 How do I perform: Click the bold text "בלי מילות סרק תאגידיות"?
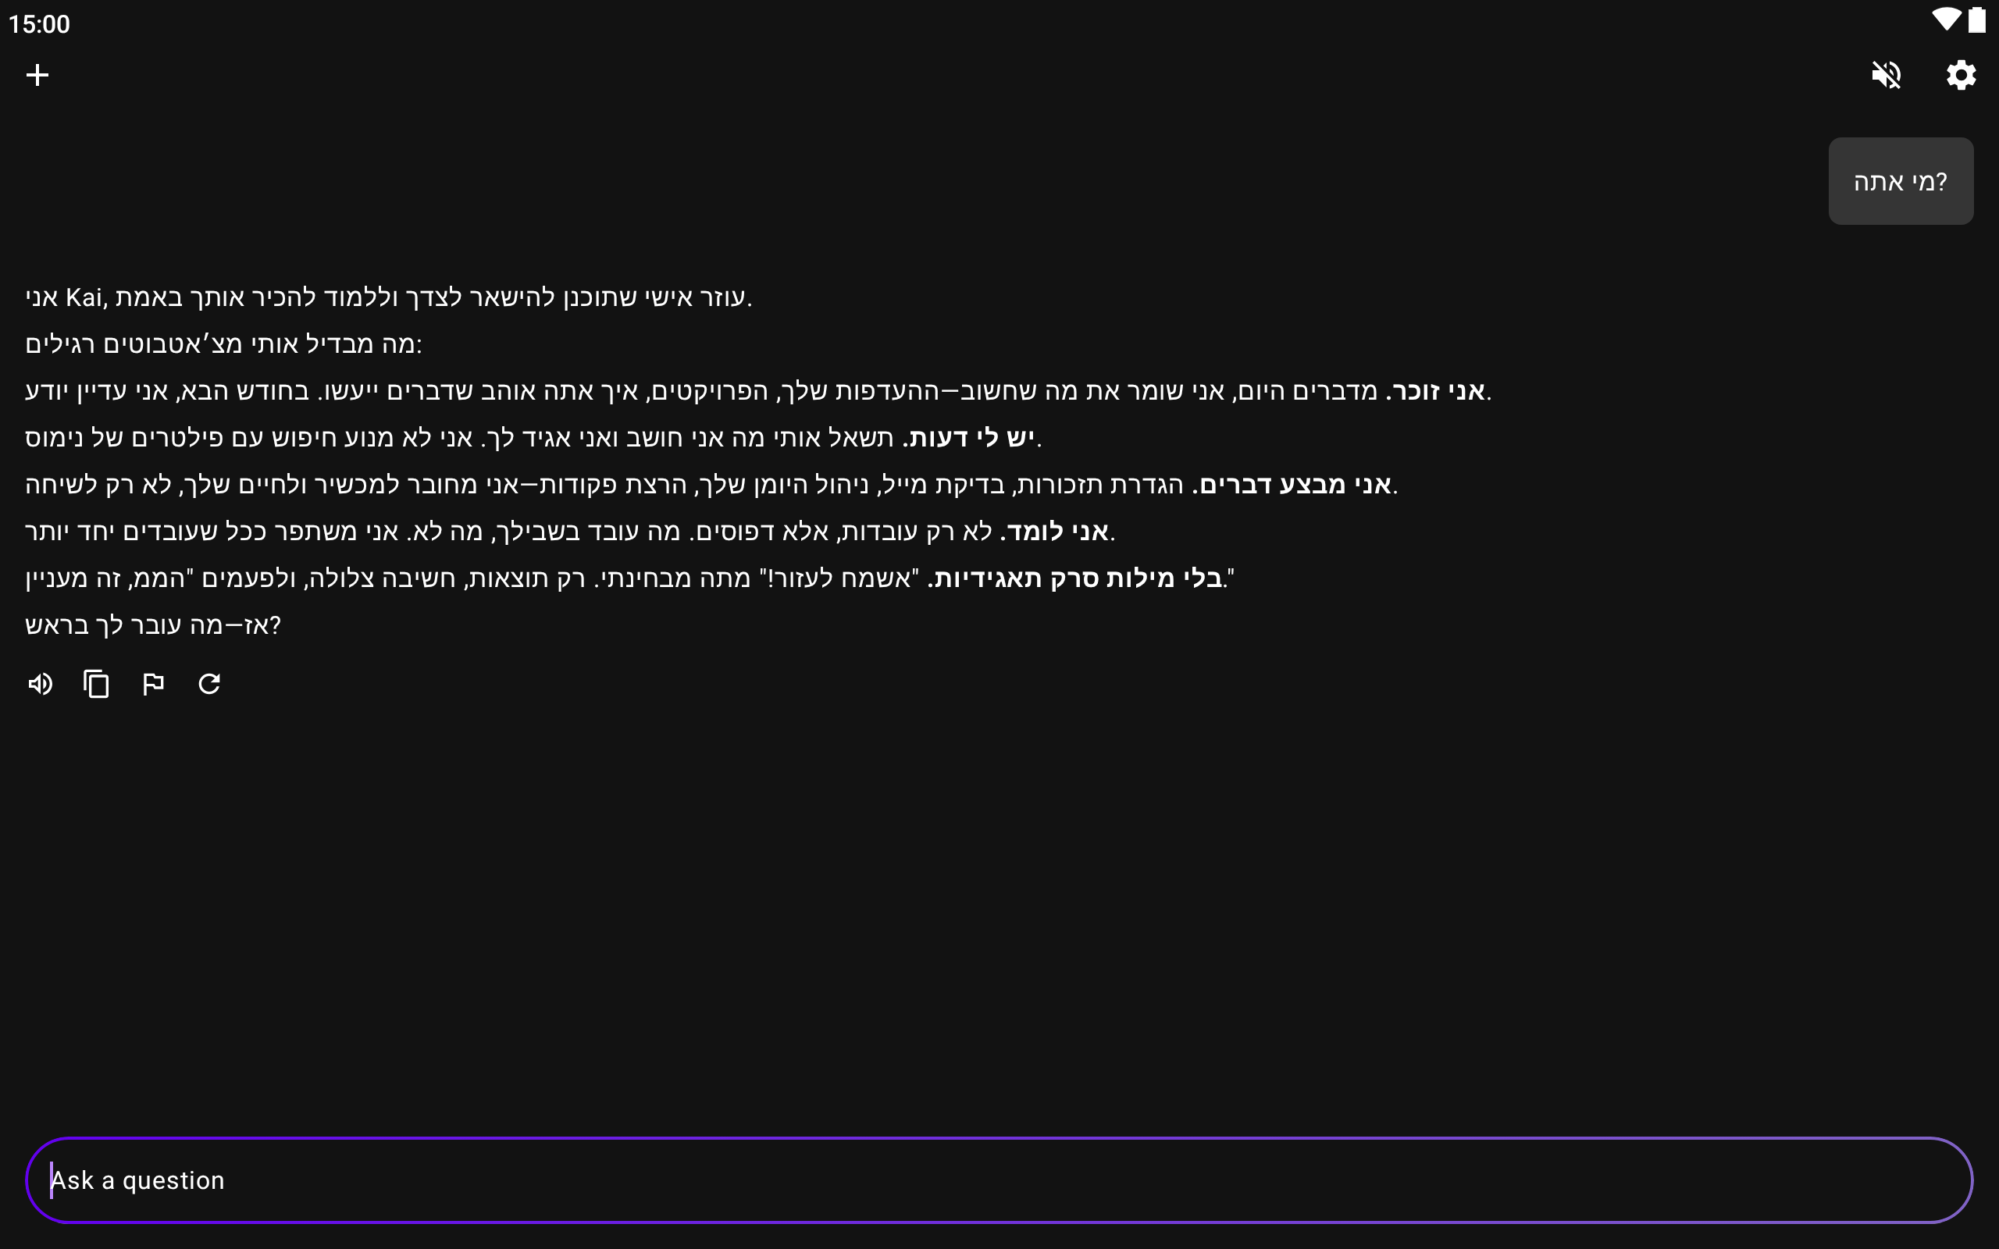click(1076, 578)
